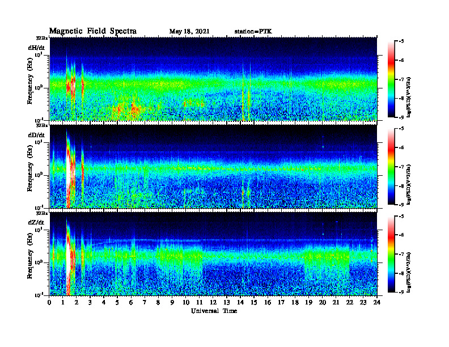Click hour tick label "1" on time axis
The image size is (449, 347).
click(x=63, y=303)
